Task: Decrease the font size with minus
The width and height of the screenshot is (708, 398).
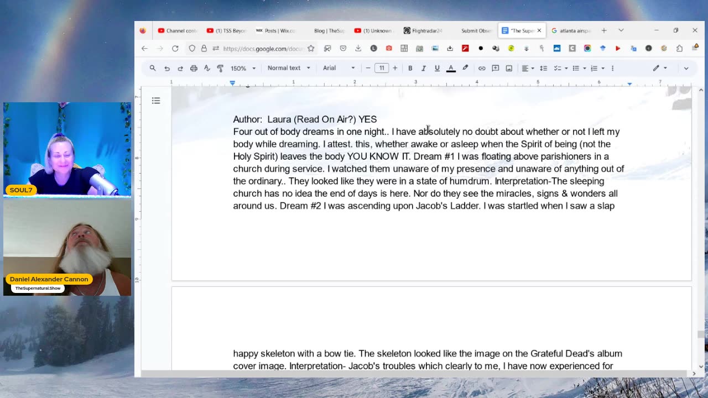Action: 368,68
